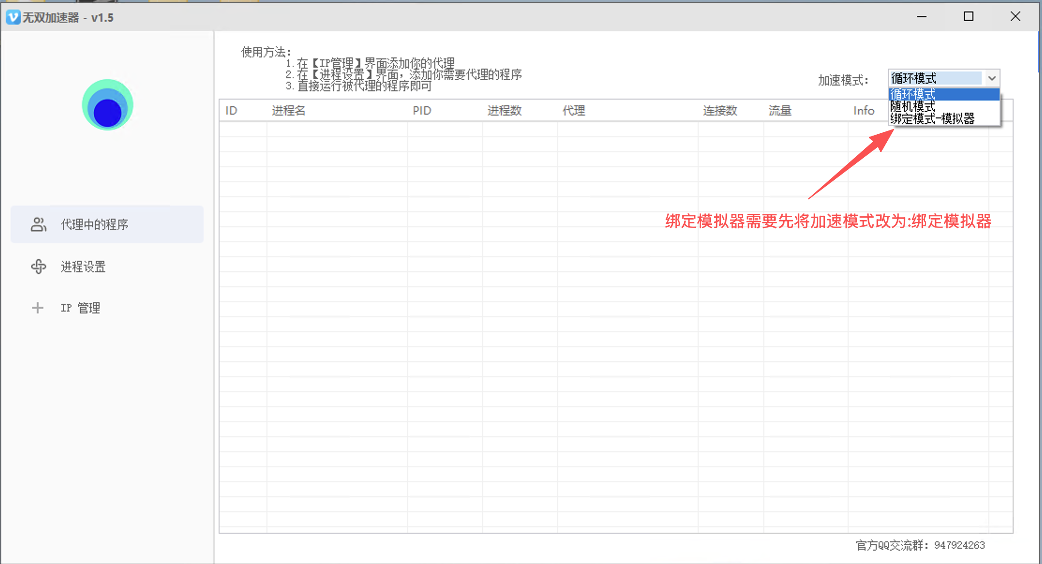Click the fan icon beside 进程设置
The width and height of the screenshot is (1042, 564).
[38, 267]
